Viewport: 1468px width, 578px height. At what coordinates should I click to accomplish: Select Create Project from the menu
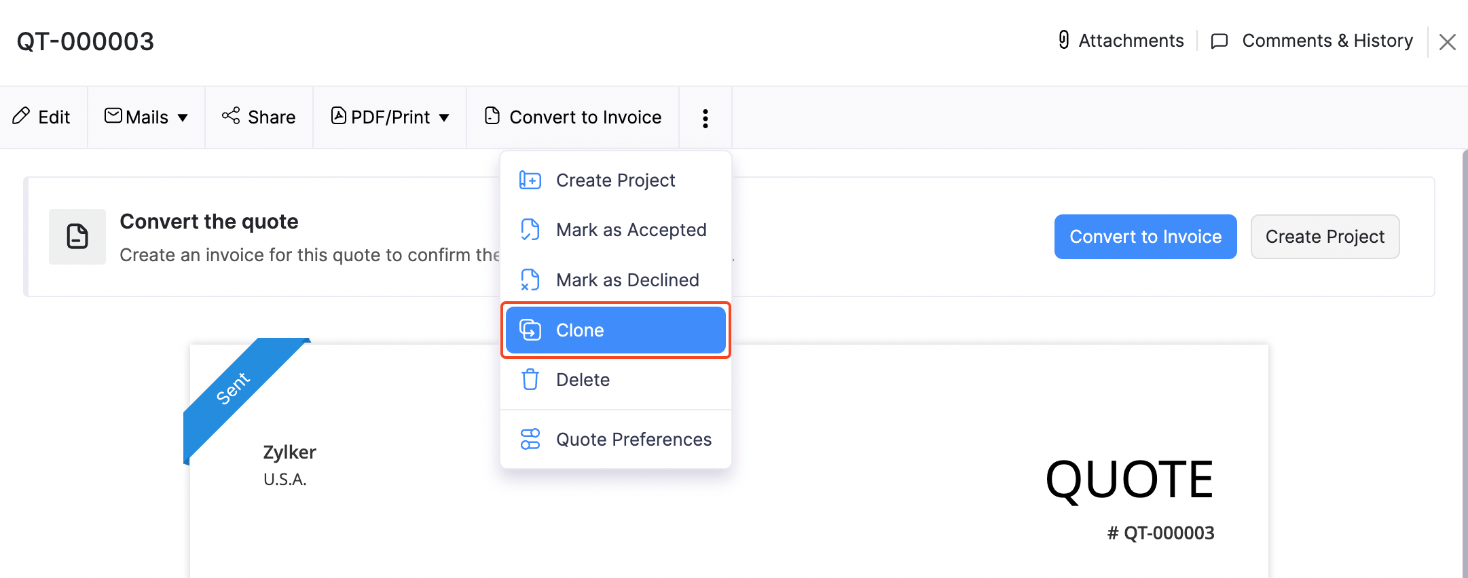pyautogui.click(x=615, y=180)
